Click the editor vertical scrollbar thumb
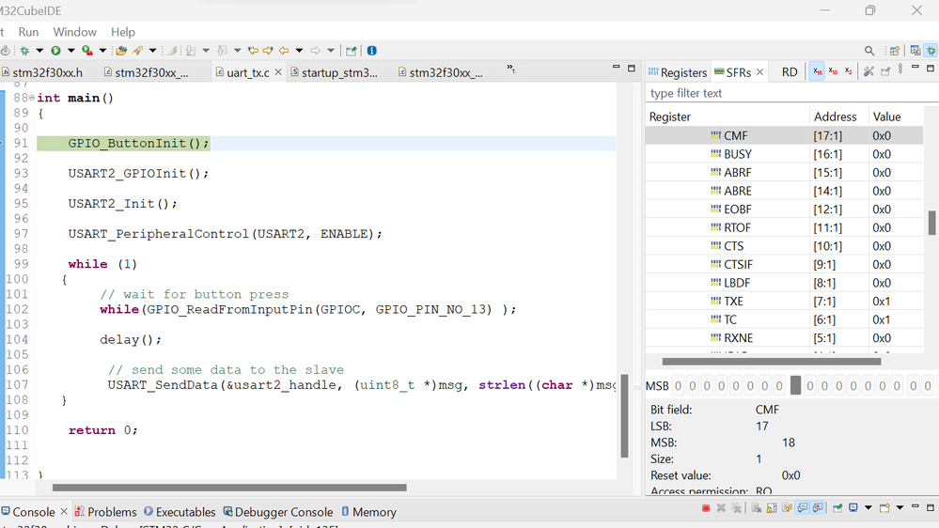The image size is (939, 528). tap(625, 416)
